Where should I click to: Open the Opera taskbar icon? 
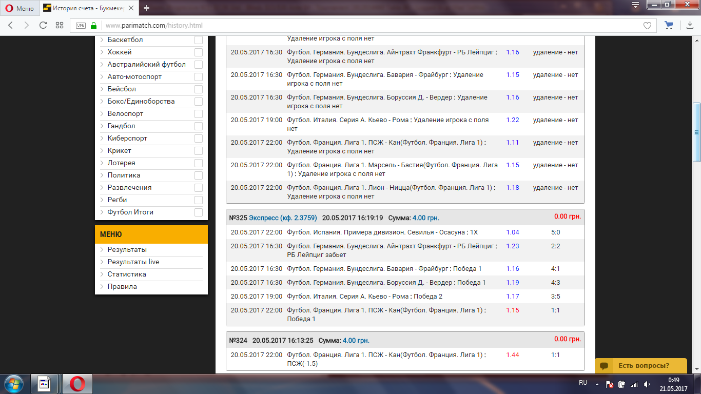(77, 384)
